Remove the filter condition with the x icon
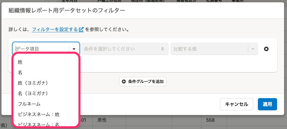Screen dimensions: 287x129 pyautogui.click(x=266, y=49)
